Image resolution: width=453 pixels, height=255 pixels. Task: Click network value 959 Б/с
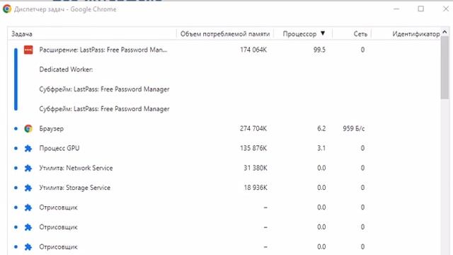tap(354, 128)
